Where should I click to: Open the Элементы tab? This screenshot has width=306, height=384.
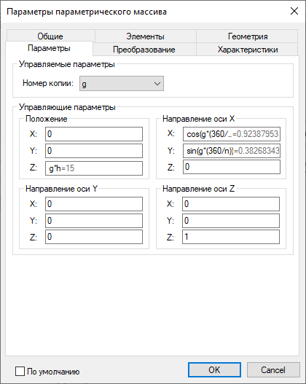pos(146,36)
